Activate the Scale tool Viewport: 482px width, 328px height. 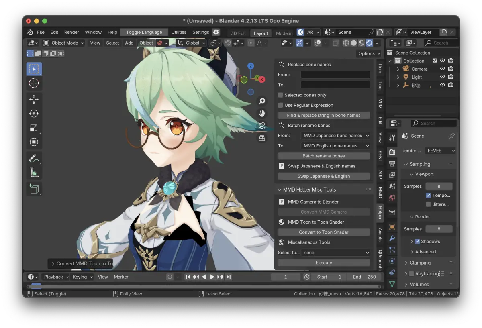34,128
